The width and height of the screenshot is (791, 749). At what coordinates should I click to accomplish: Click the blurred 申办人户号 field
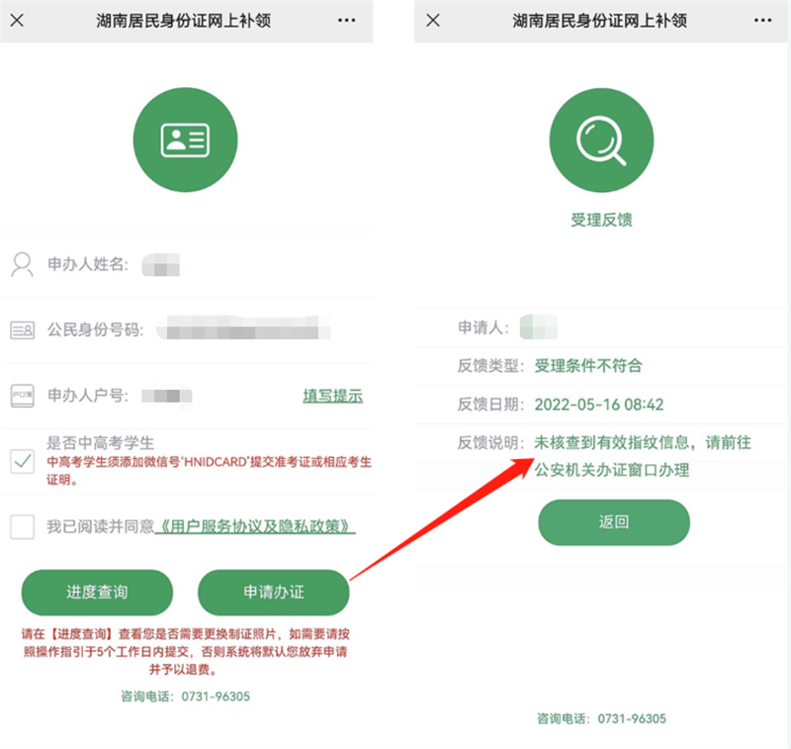(x=166, y=396)
